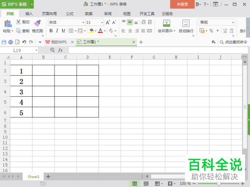Click the Merge and Center (合并居中) icon
Image resolution: width=250 pixels, height=187 pixels.
tap(166, 23)
